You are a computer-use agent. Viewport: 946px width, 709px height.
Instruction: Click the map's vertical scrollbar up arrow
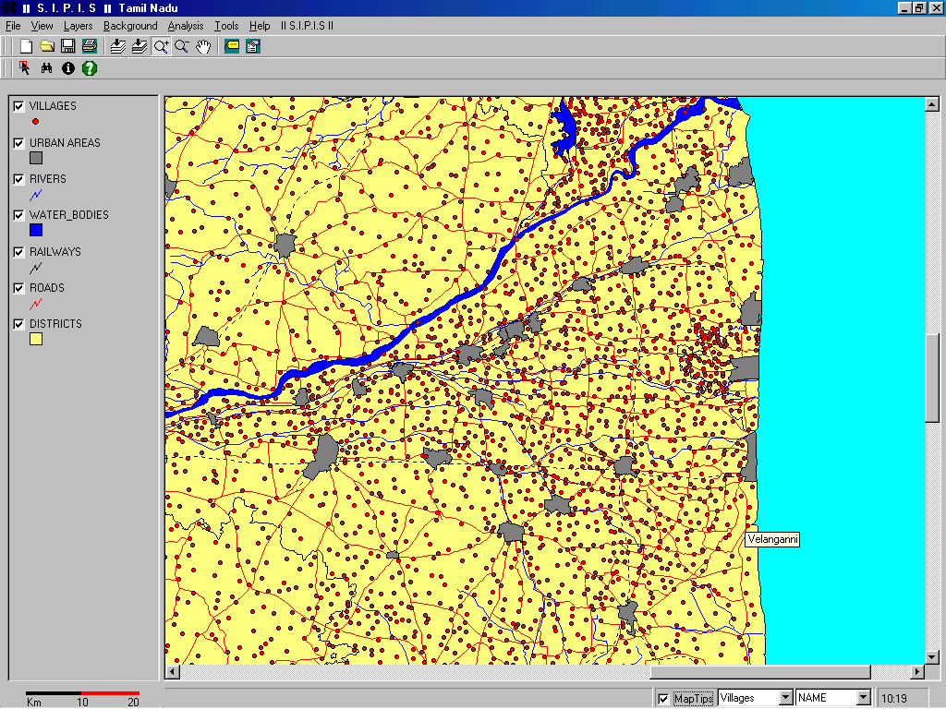[932, 103]
